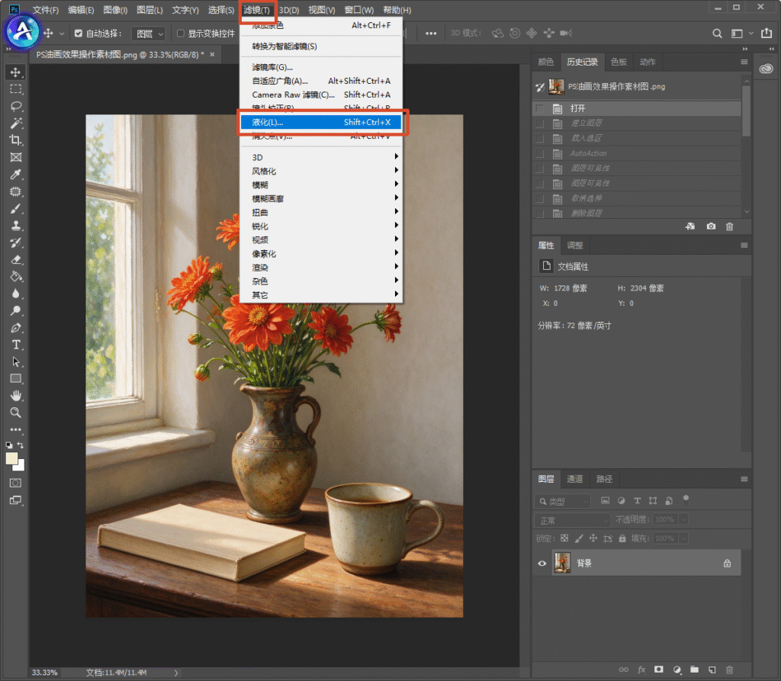This screenshot has width=781, height=681.
Task: Click the 背景 layer thumbnail
Action: (x=562, y=563)
